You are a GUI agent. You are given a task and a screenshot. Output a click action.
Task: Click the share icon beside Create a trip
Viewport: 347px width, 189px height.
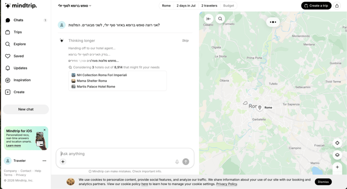pos(337,6)
